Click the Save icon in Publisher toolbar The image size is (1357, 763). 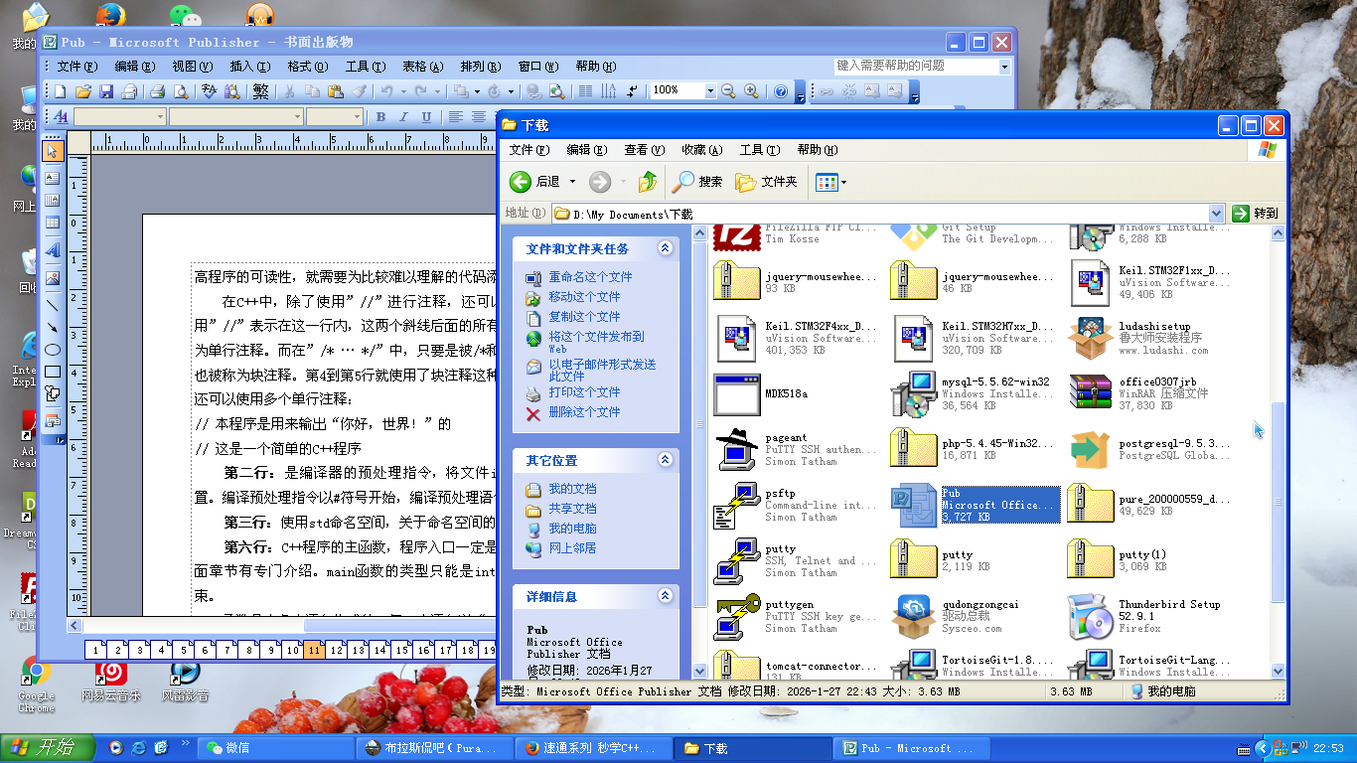tap(106, 91)
